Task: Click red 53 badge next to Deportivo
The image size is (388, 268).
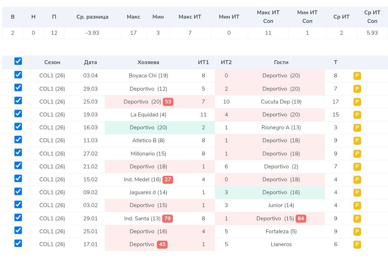Action: (168, 102)
